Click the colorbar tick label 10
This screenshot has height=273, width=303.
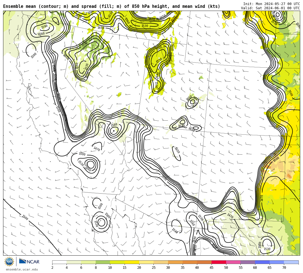click(110, 268)
